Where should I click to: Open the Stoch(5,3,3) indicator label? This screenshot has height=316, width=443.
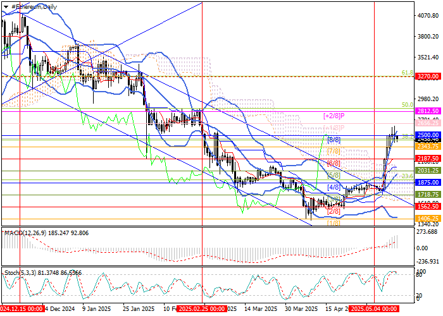(x=41, y=272)
